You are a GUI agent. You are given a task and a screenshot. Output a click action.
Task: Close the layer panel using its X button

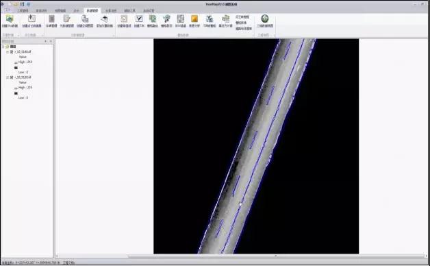[x=51, y=41]
